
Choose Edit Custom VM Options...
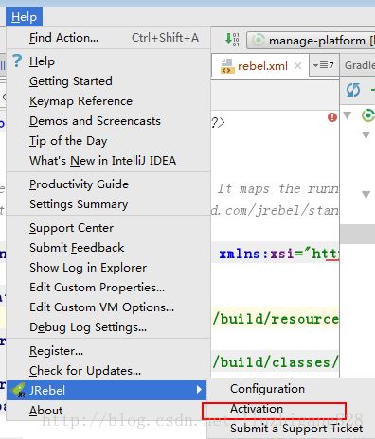[109, 307]
